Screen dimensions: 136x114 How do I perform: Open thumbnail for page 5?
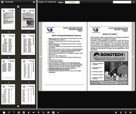pos(28,19)
